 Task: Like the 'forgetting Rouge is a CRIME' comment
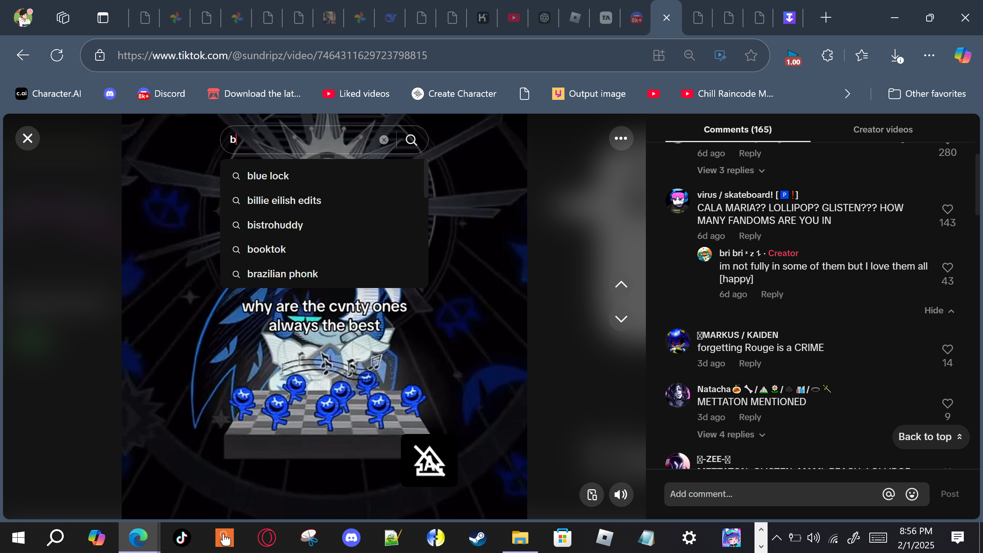pos(947,349)
